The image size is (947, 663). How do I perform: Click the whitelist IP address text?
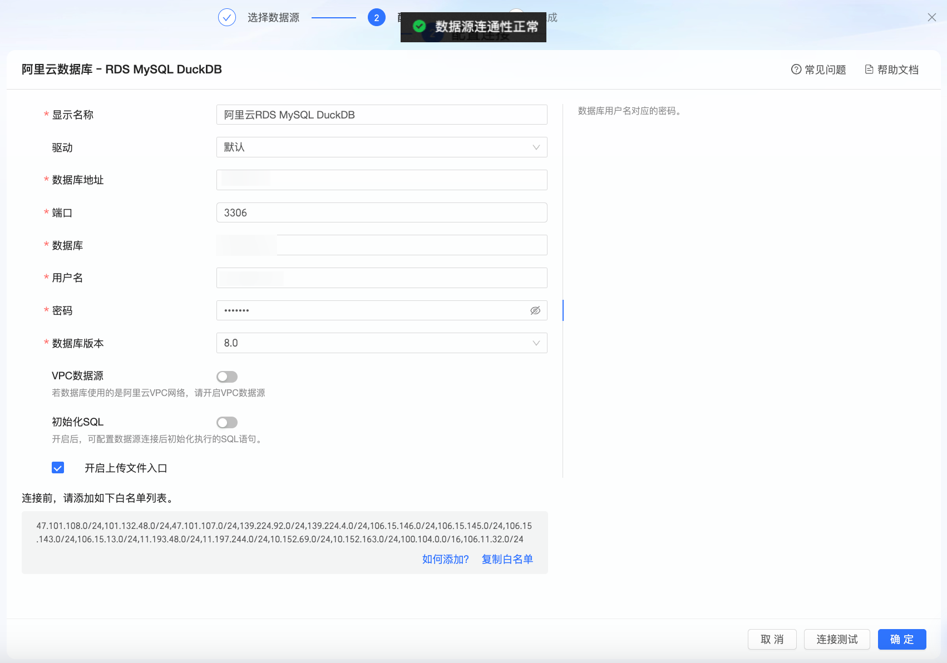(284, 532)
